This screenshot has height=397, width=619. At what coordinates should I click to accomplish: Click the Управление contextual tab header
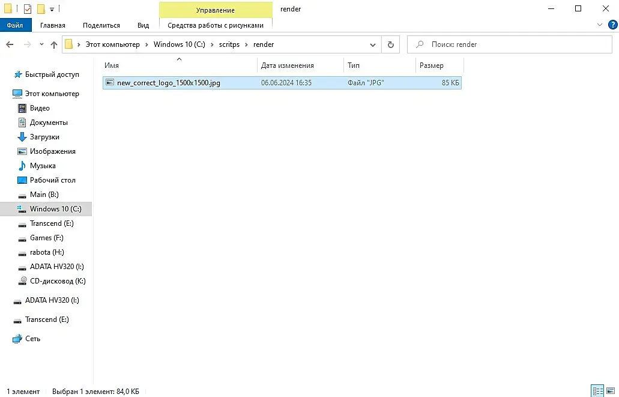pos(216,10)
